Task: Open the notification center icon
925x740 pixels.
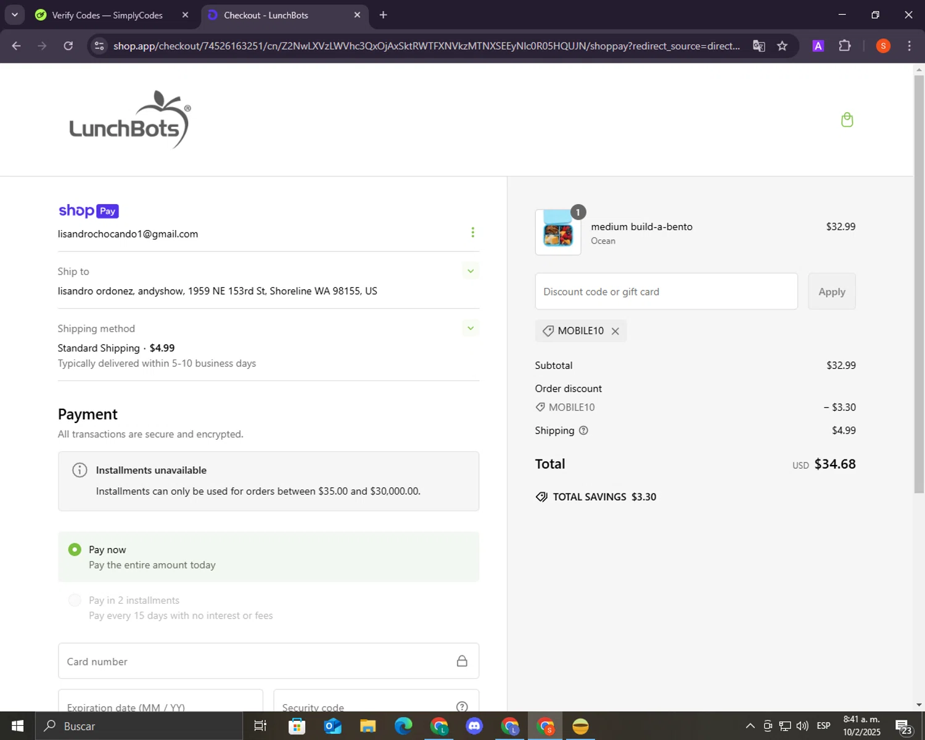Action: coord(903,726)
